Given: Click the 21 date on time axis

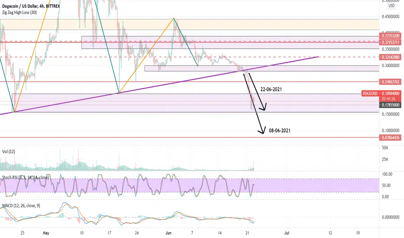Looking at the screenshot, I should [248, 233].
